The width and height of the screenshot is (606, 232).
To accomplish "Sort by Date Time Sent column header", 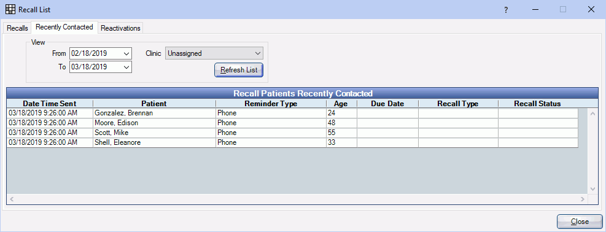I will click(50, 104).
